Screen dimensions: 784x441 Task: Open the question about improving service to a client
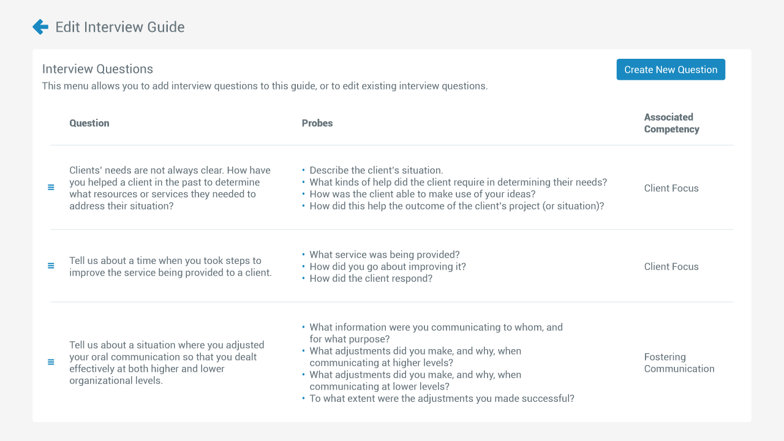click(170, 266)
